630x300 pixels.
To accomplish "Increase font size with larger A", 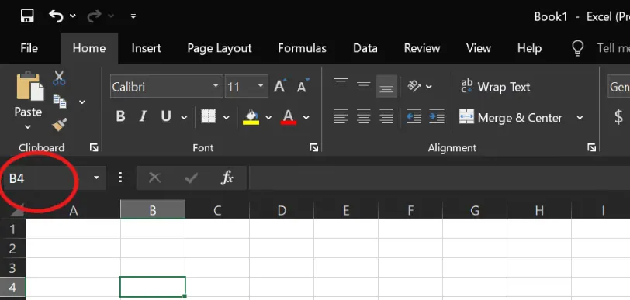I will click(x=280, y=86).
